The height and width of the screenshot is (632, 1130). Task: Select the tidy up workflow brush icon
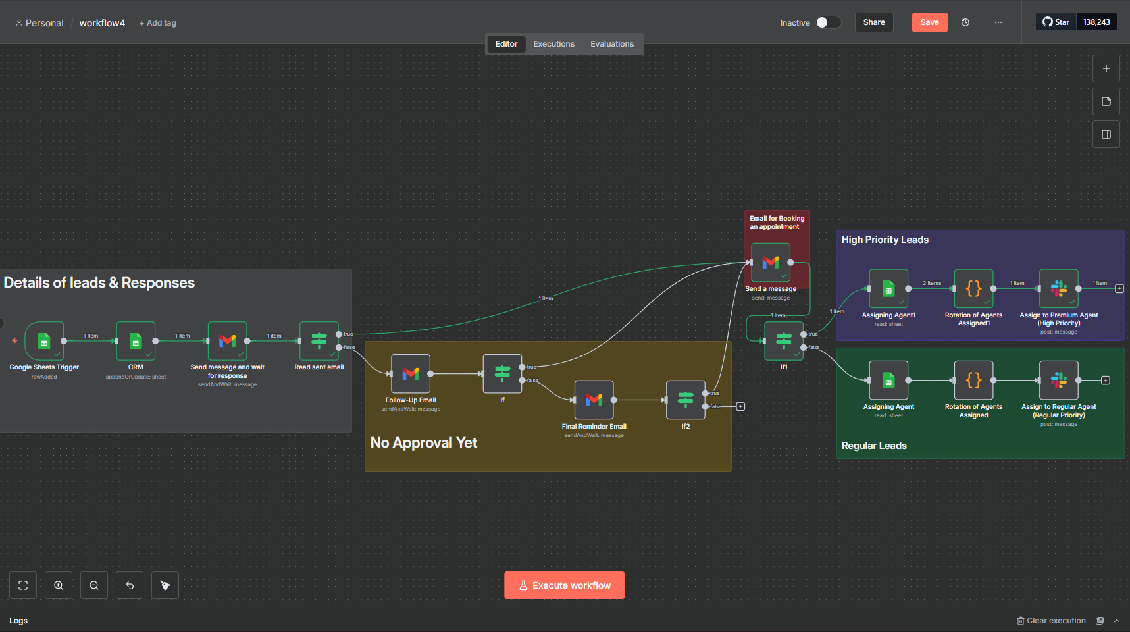click(165, 585)
